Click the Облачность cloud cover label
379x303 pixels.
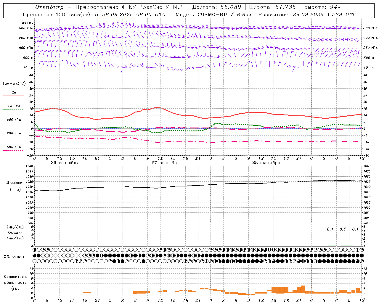15,257
